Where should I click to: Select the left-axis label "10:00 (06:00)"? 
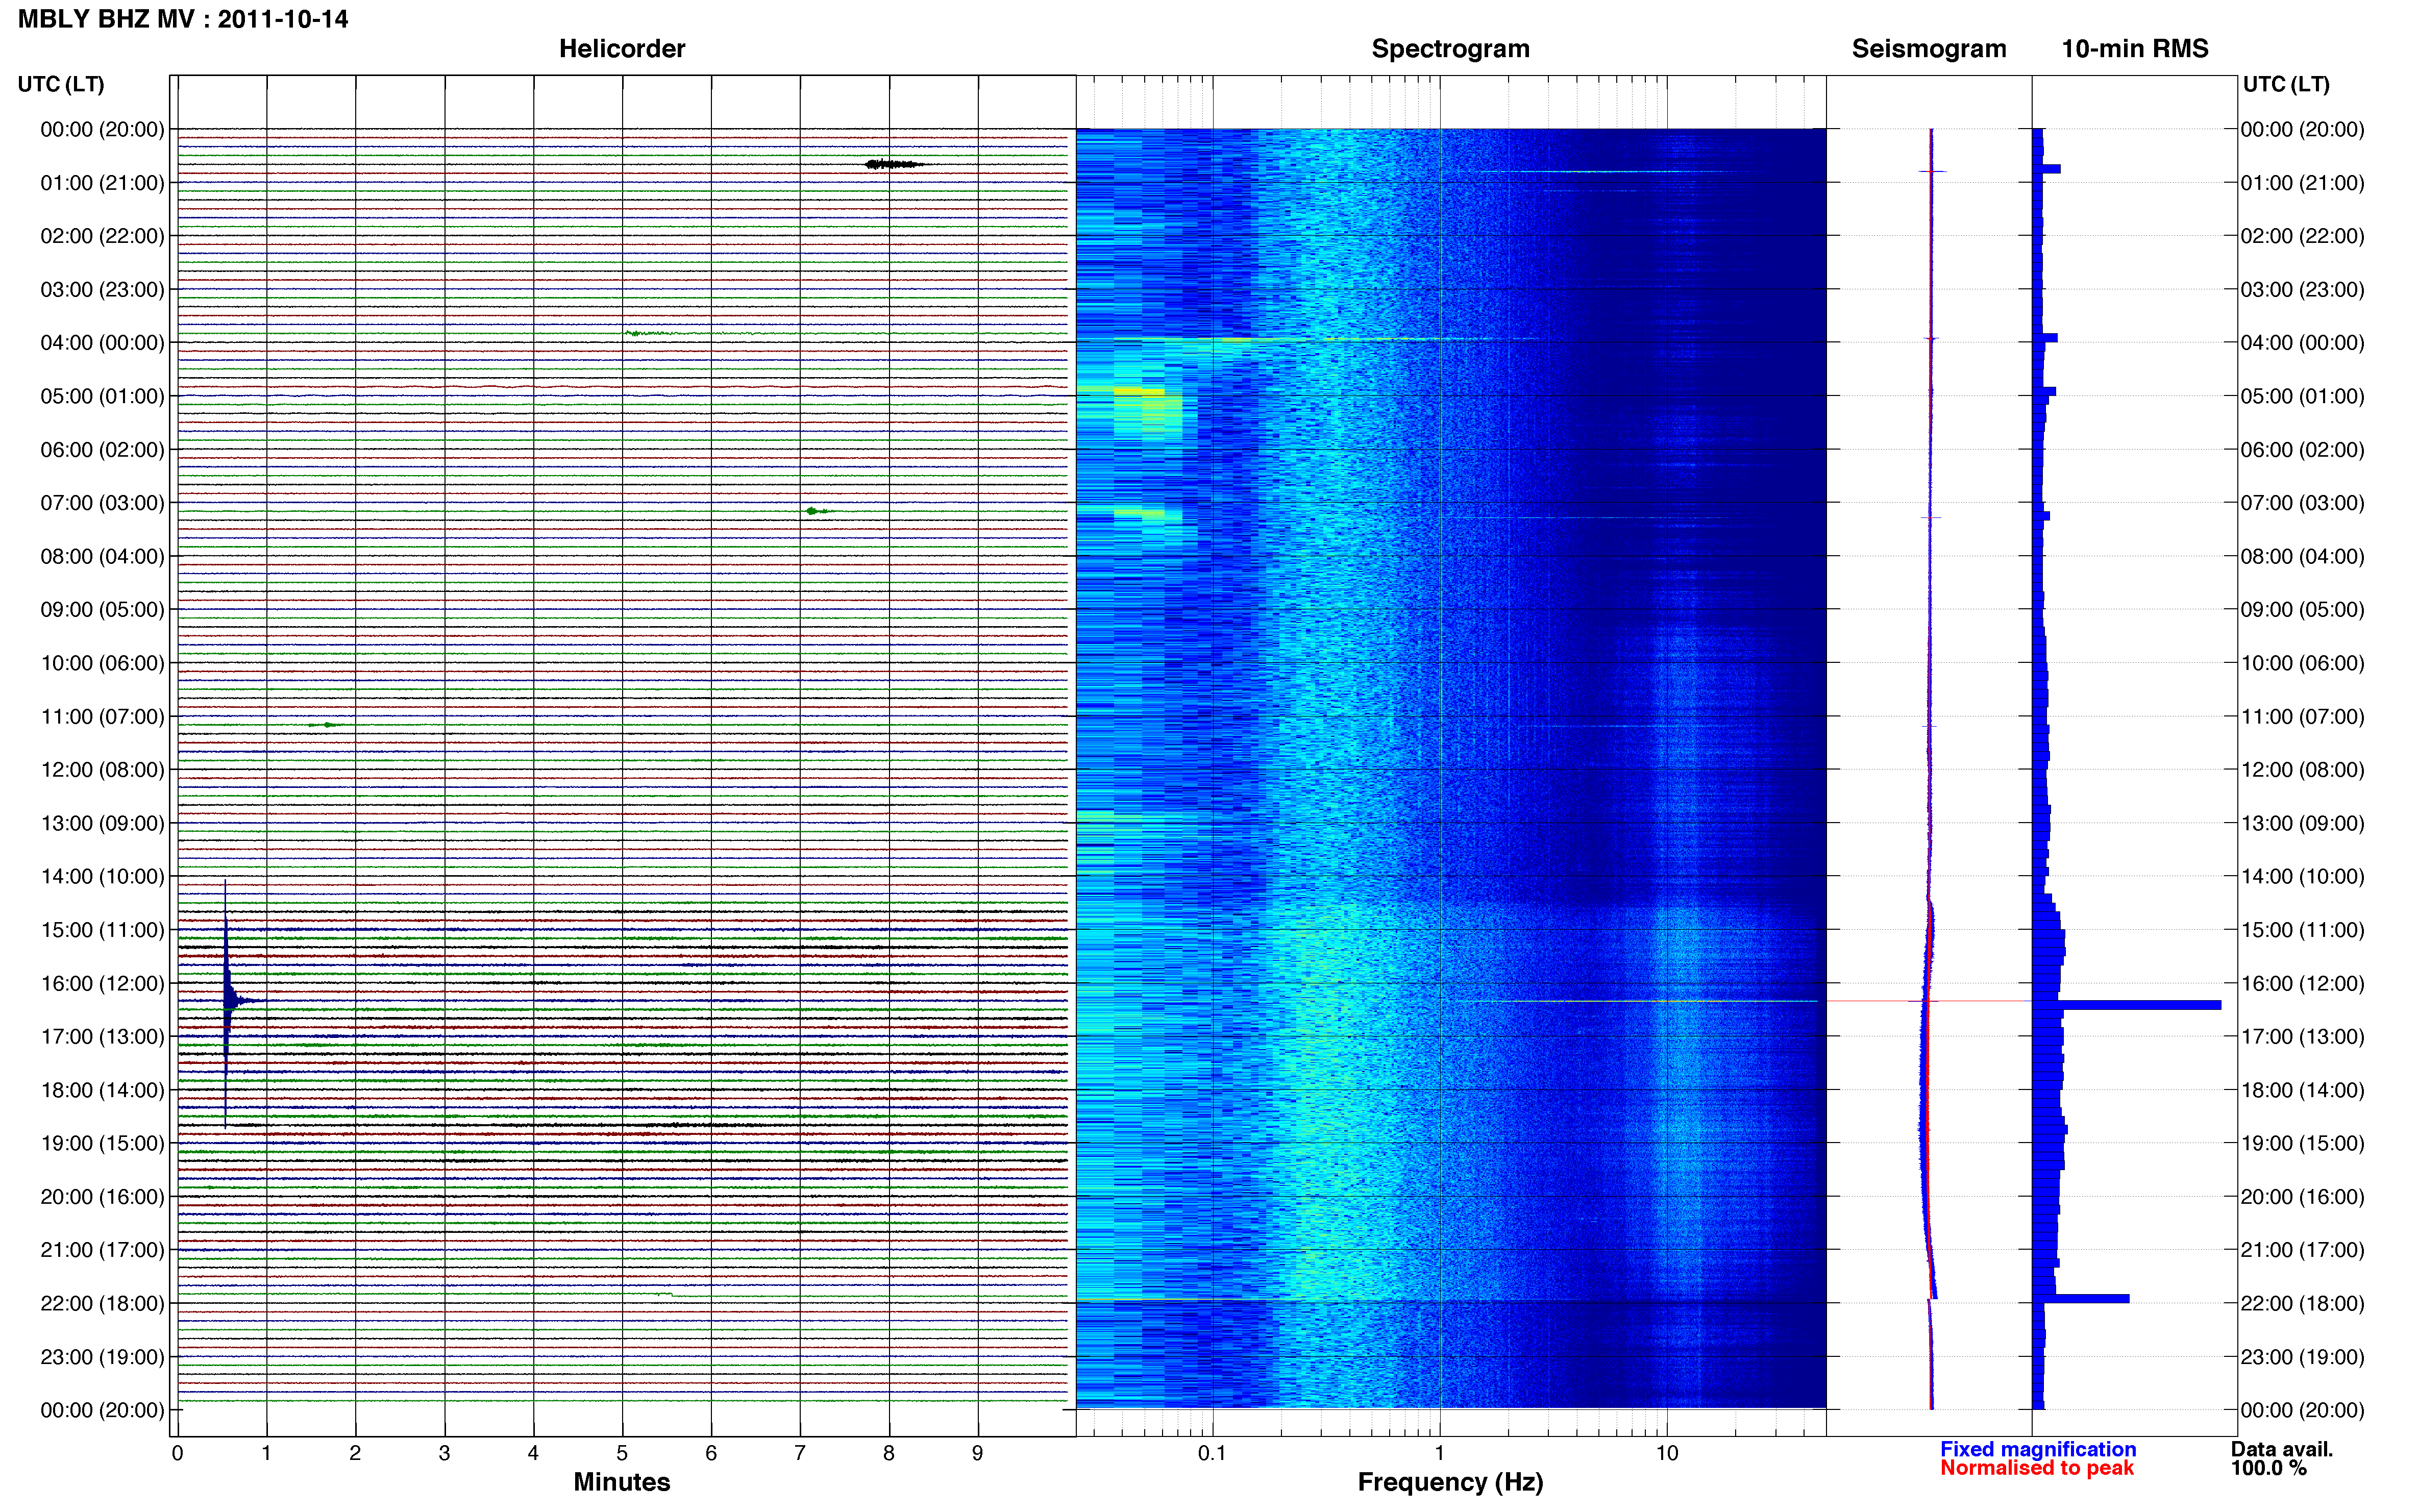pos(103,663)
